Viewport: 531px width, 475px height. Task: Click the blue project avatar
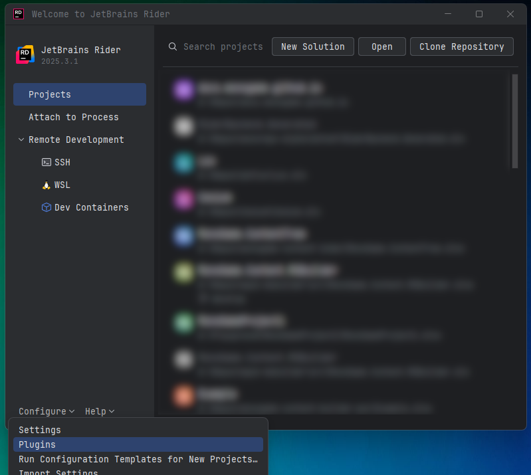click(x=183, y=236)
